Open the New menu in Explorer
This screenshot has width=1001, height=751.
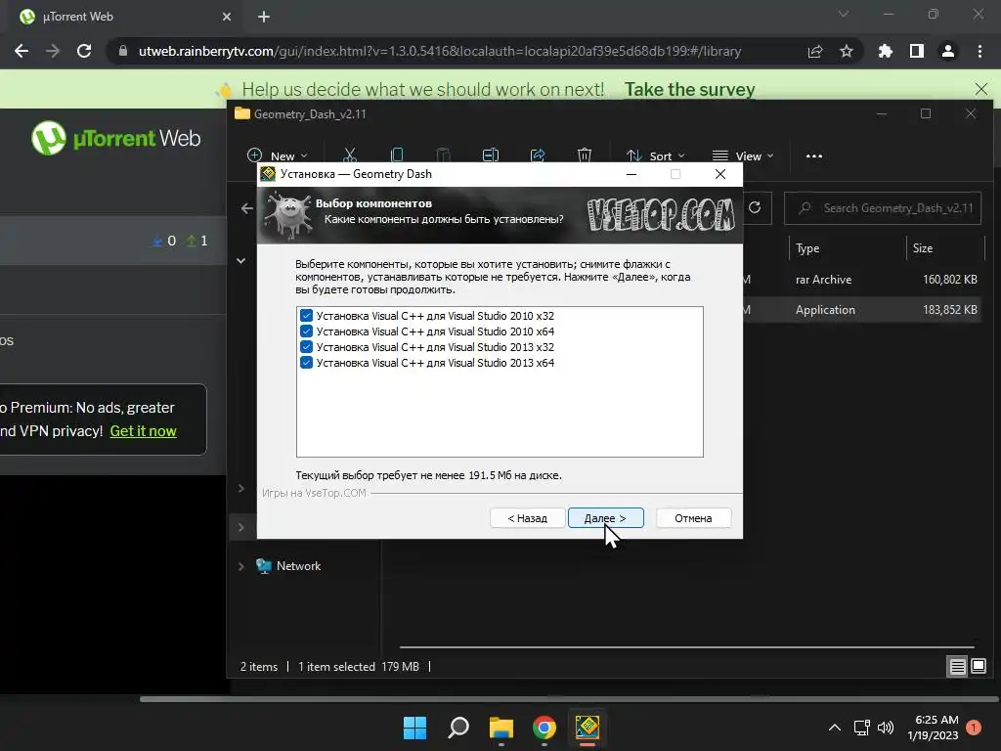(277, 155)
